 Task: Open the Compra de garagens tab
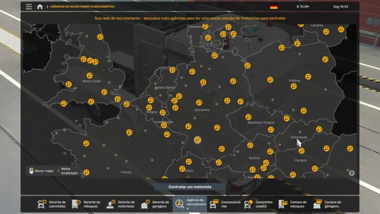[327, 204]
